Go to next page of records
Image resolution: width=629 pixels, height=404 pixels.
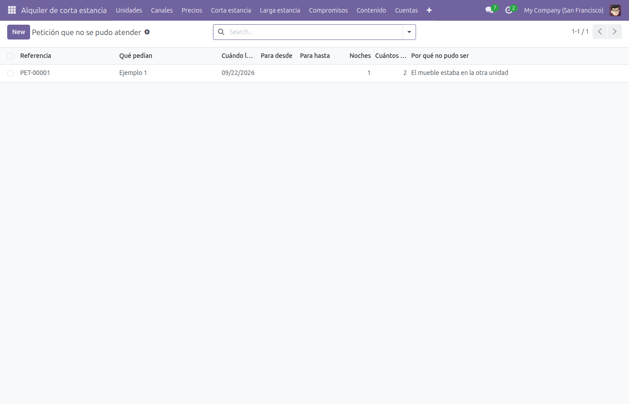(615, 31)
